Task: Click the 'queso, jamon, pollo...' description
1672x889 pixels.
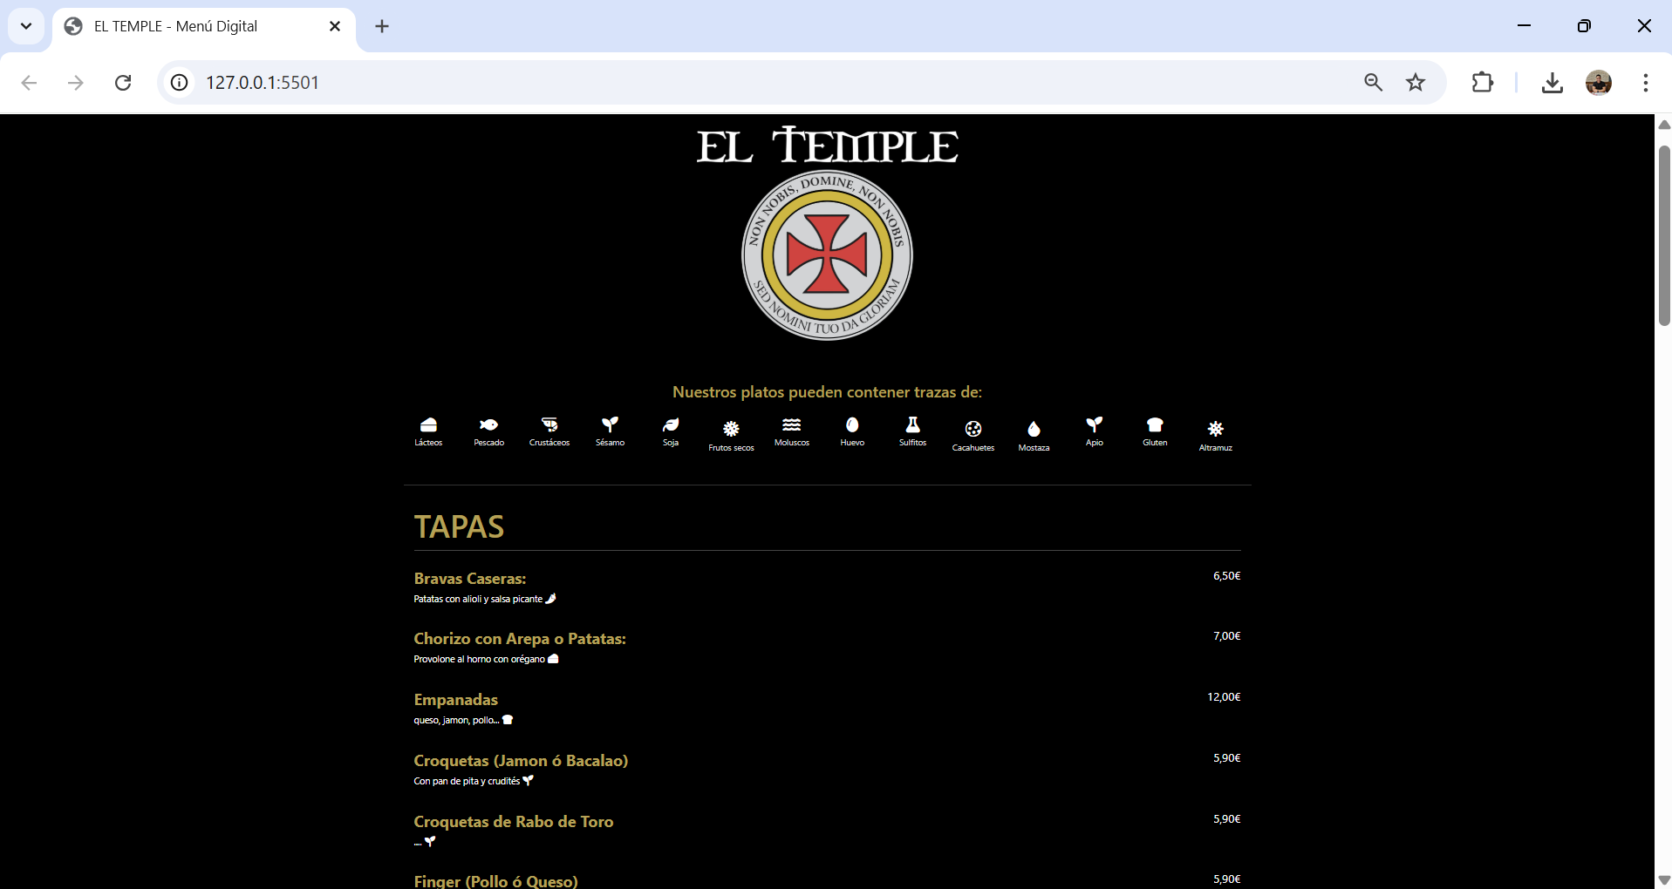Action: [x=456, y=721]
